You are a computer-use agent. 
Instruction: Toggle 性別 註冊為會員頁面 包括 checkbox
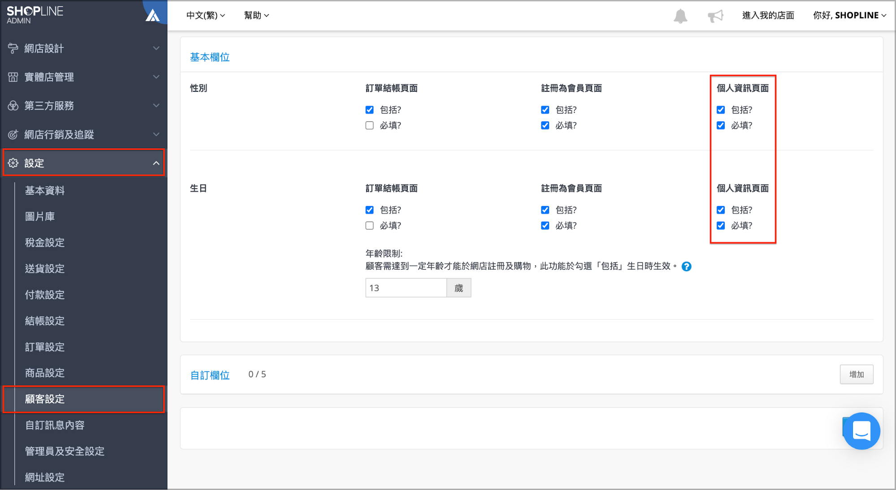tap(545, 110)
